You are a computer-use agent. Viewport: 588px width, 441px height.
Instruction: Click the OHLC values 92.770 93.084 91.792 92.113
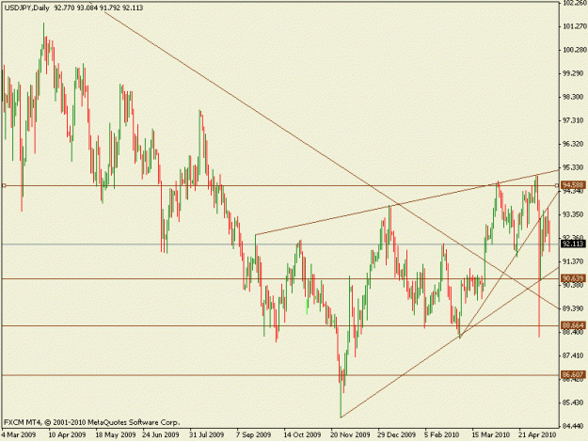99,8
